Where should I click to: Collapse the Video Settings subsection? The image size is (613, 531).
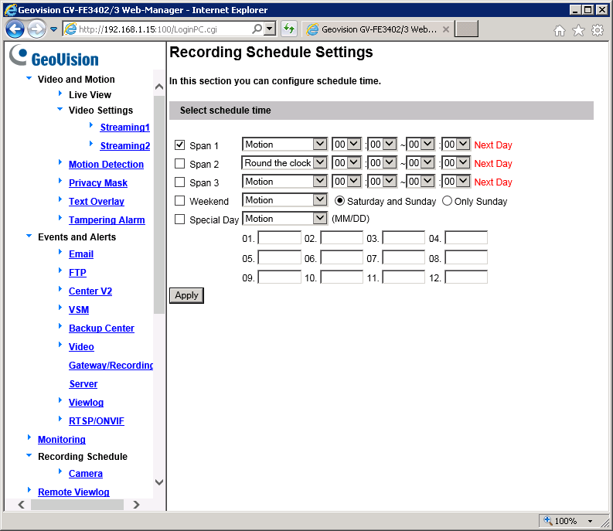click(x=60, y=109)
